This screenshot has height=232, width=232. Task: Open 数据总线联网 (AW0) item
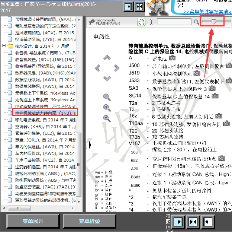tap(45, 80)
